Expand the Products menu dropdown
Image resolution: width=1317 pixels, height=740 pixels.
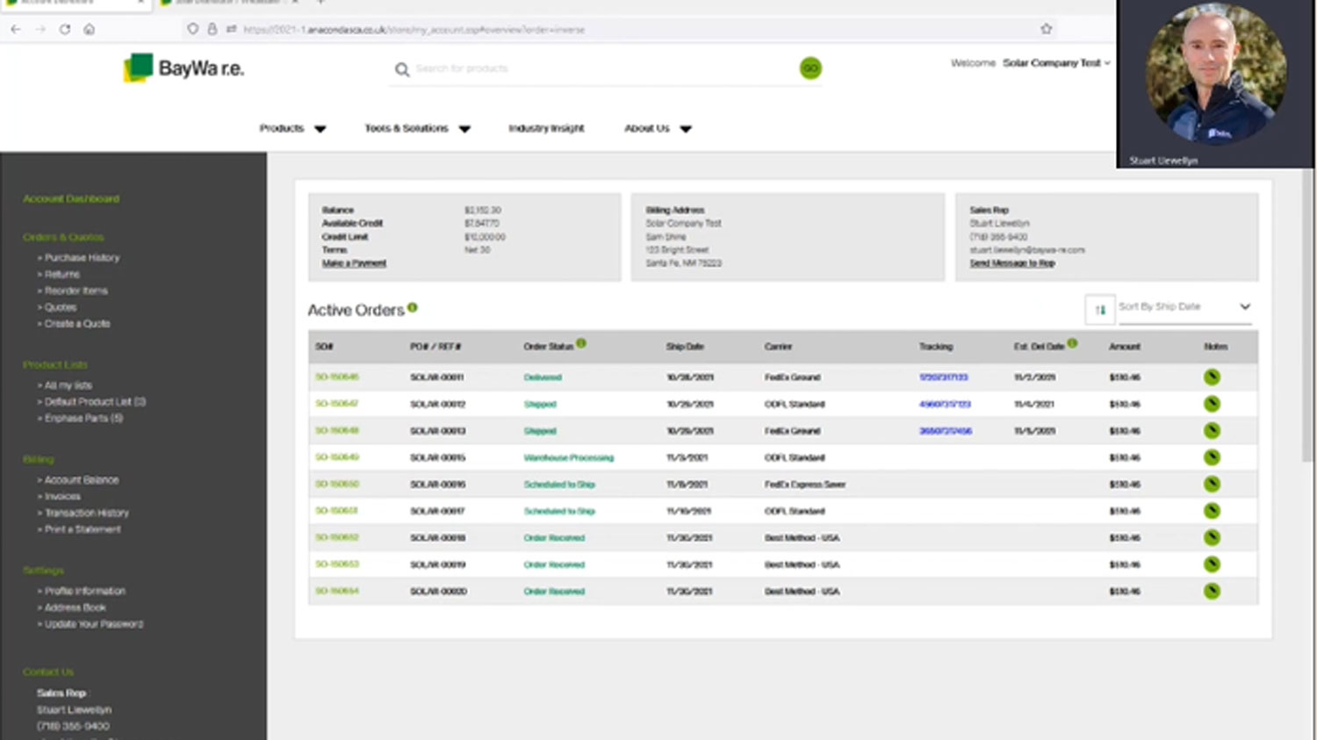tap(292, 128)
